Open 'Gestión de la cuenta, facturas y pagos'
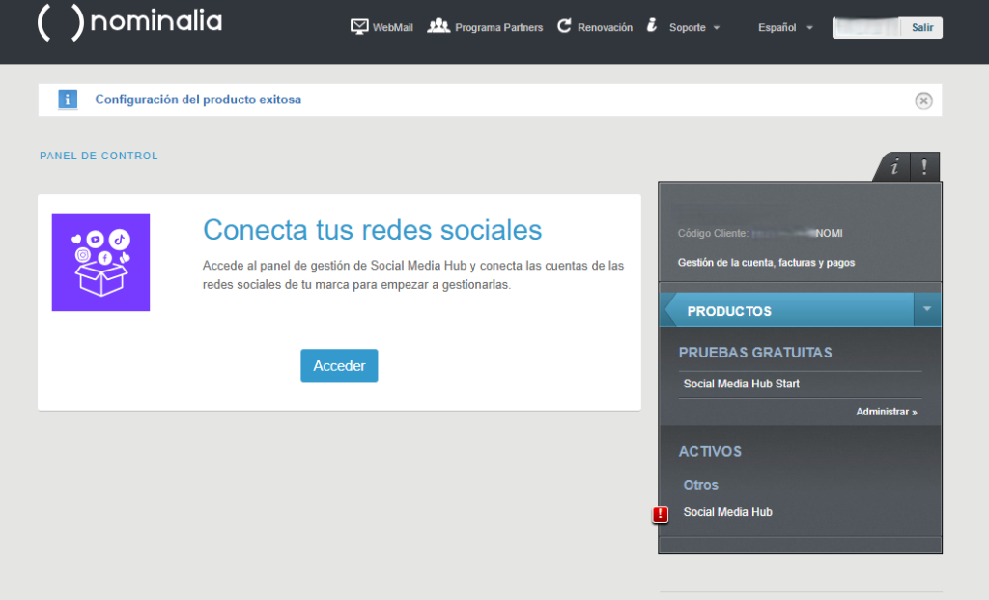 766,263
